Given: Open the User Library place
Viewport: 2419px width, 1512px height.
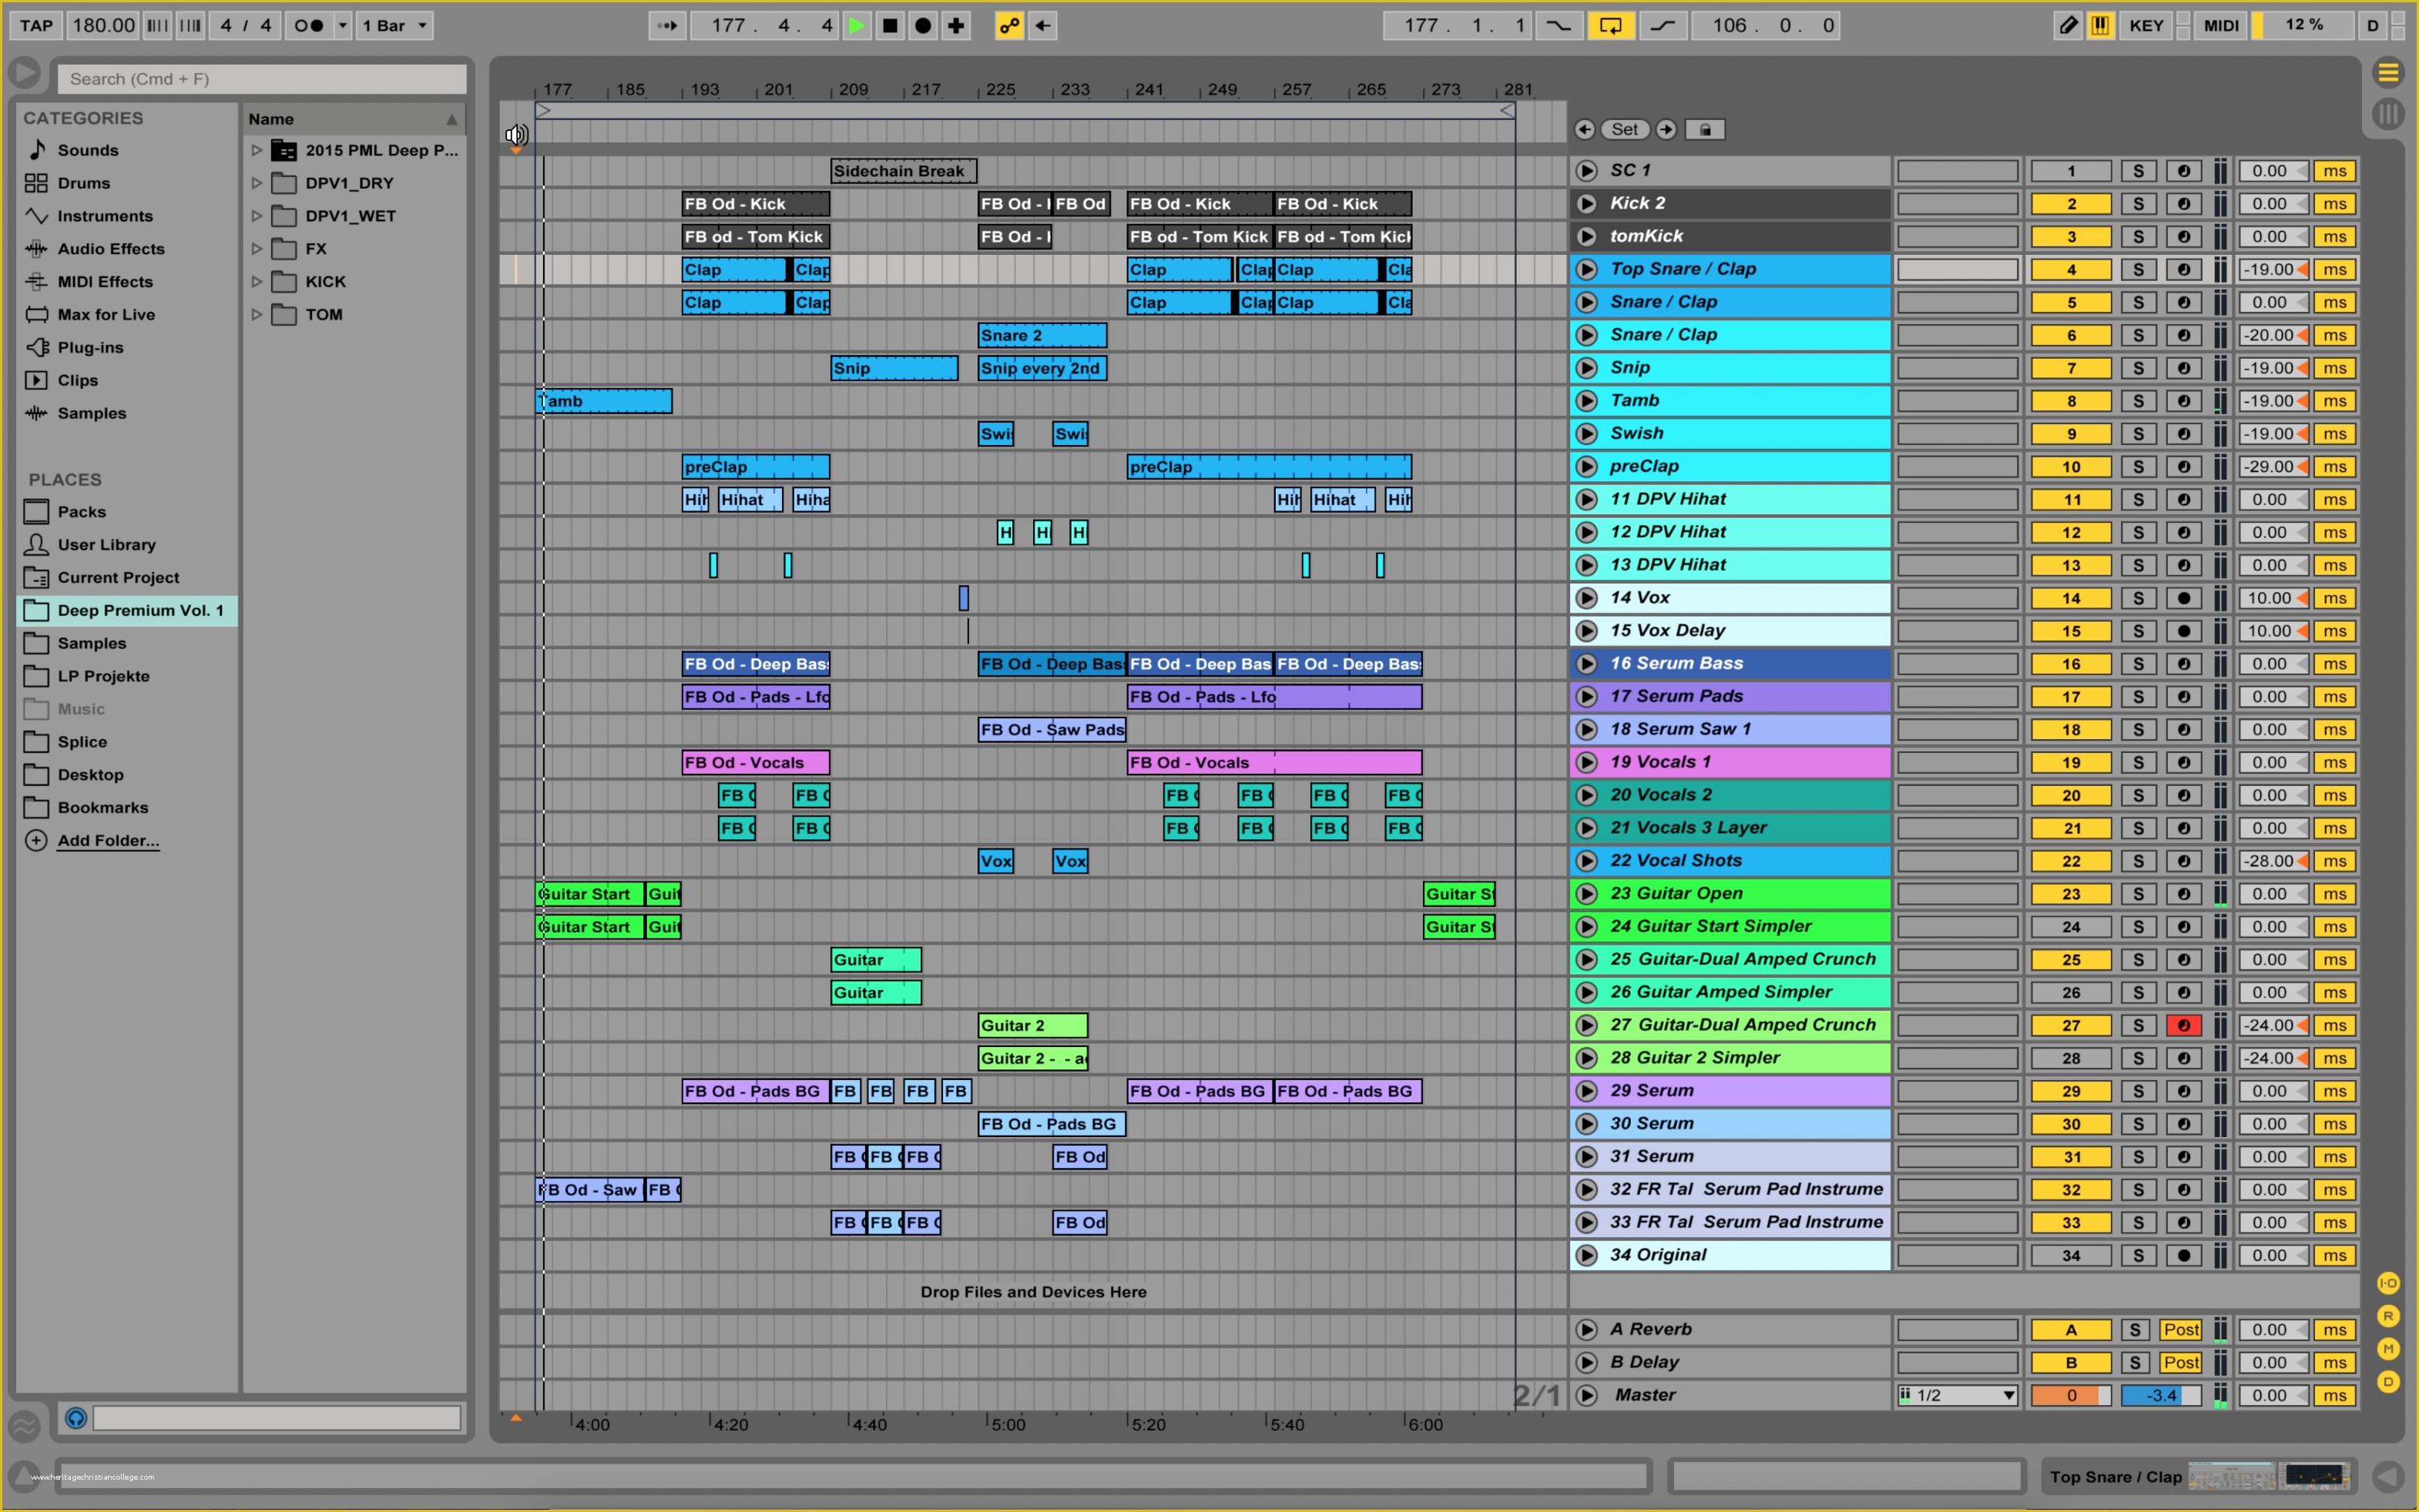Looking at the screenshot, I should [106, 545].
